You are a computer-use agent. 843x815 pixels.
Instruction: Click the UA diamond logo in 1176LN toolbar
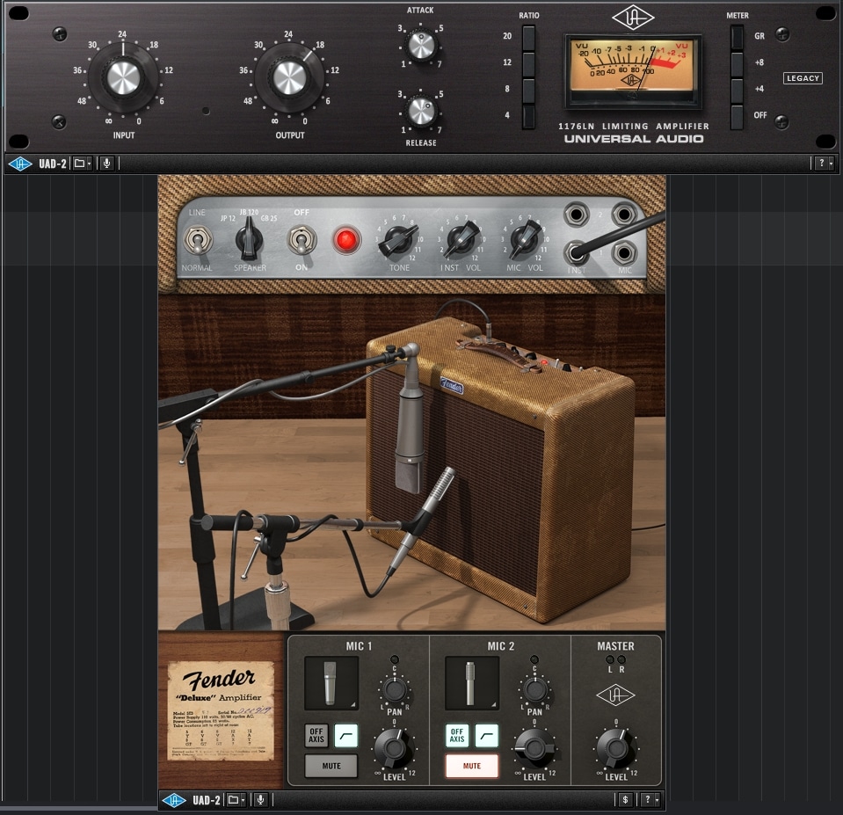pos(20,164)
